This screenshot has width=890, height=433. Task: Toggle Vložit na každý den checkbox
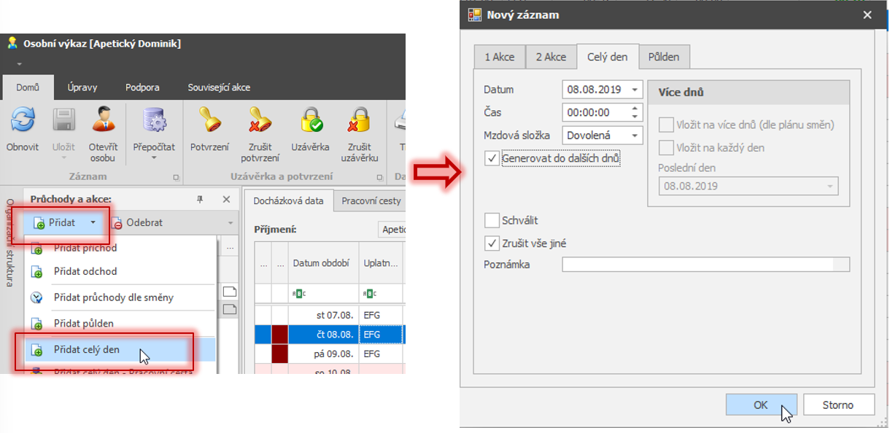coord(665,147)
